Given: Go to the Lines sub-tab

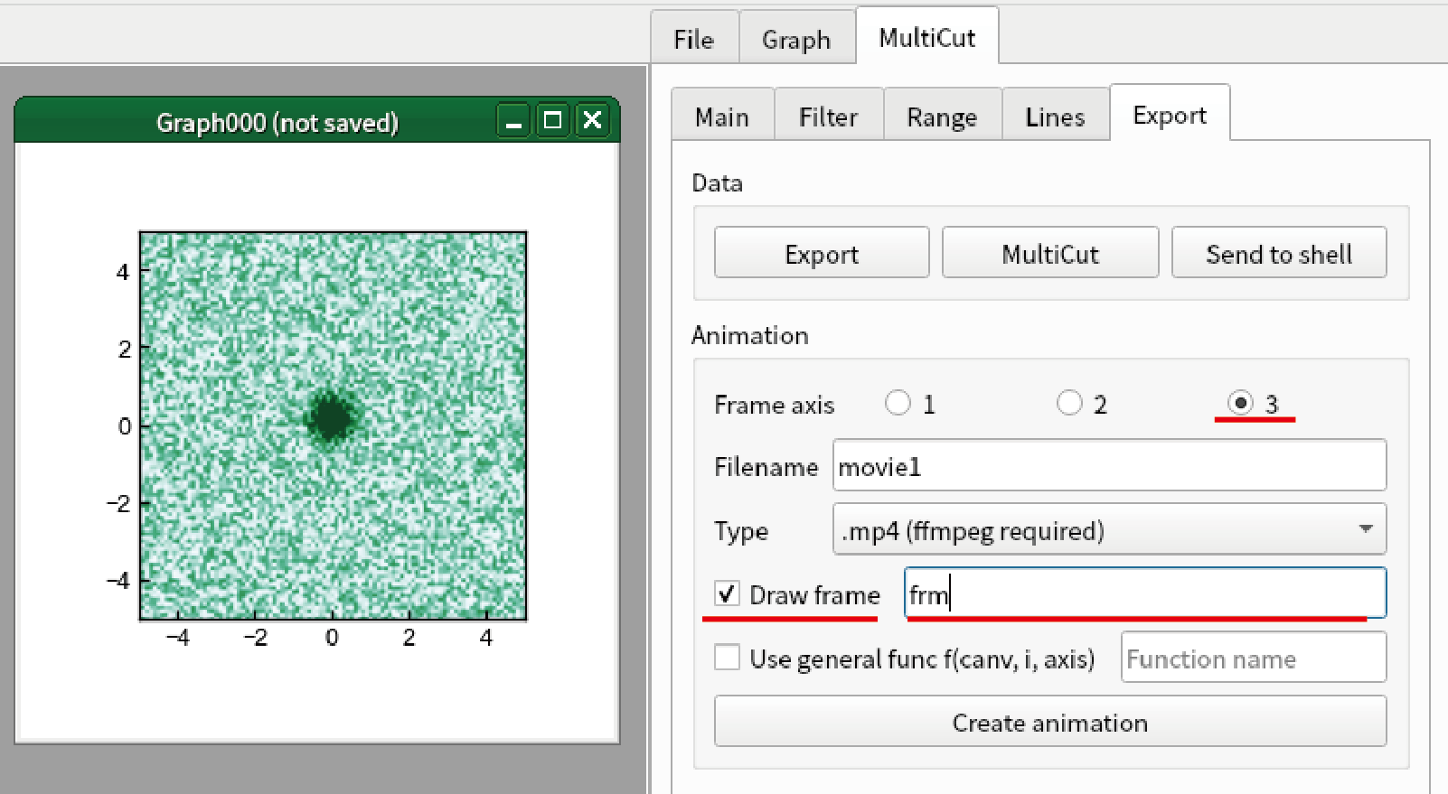Looking at the screenshot, I should point(1055,117).
